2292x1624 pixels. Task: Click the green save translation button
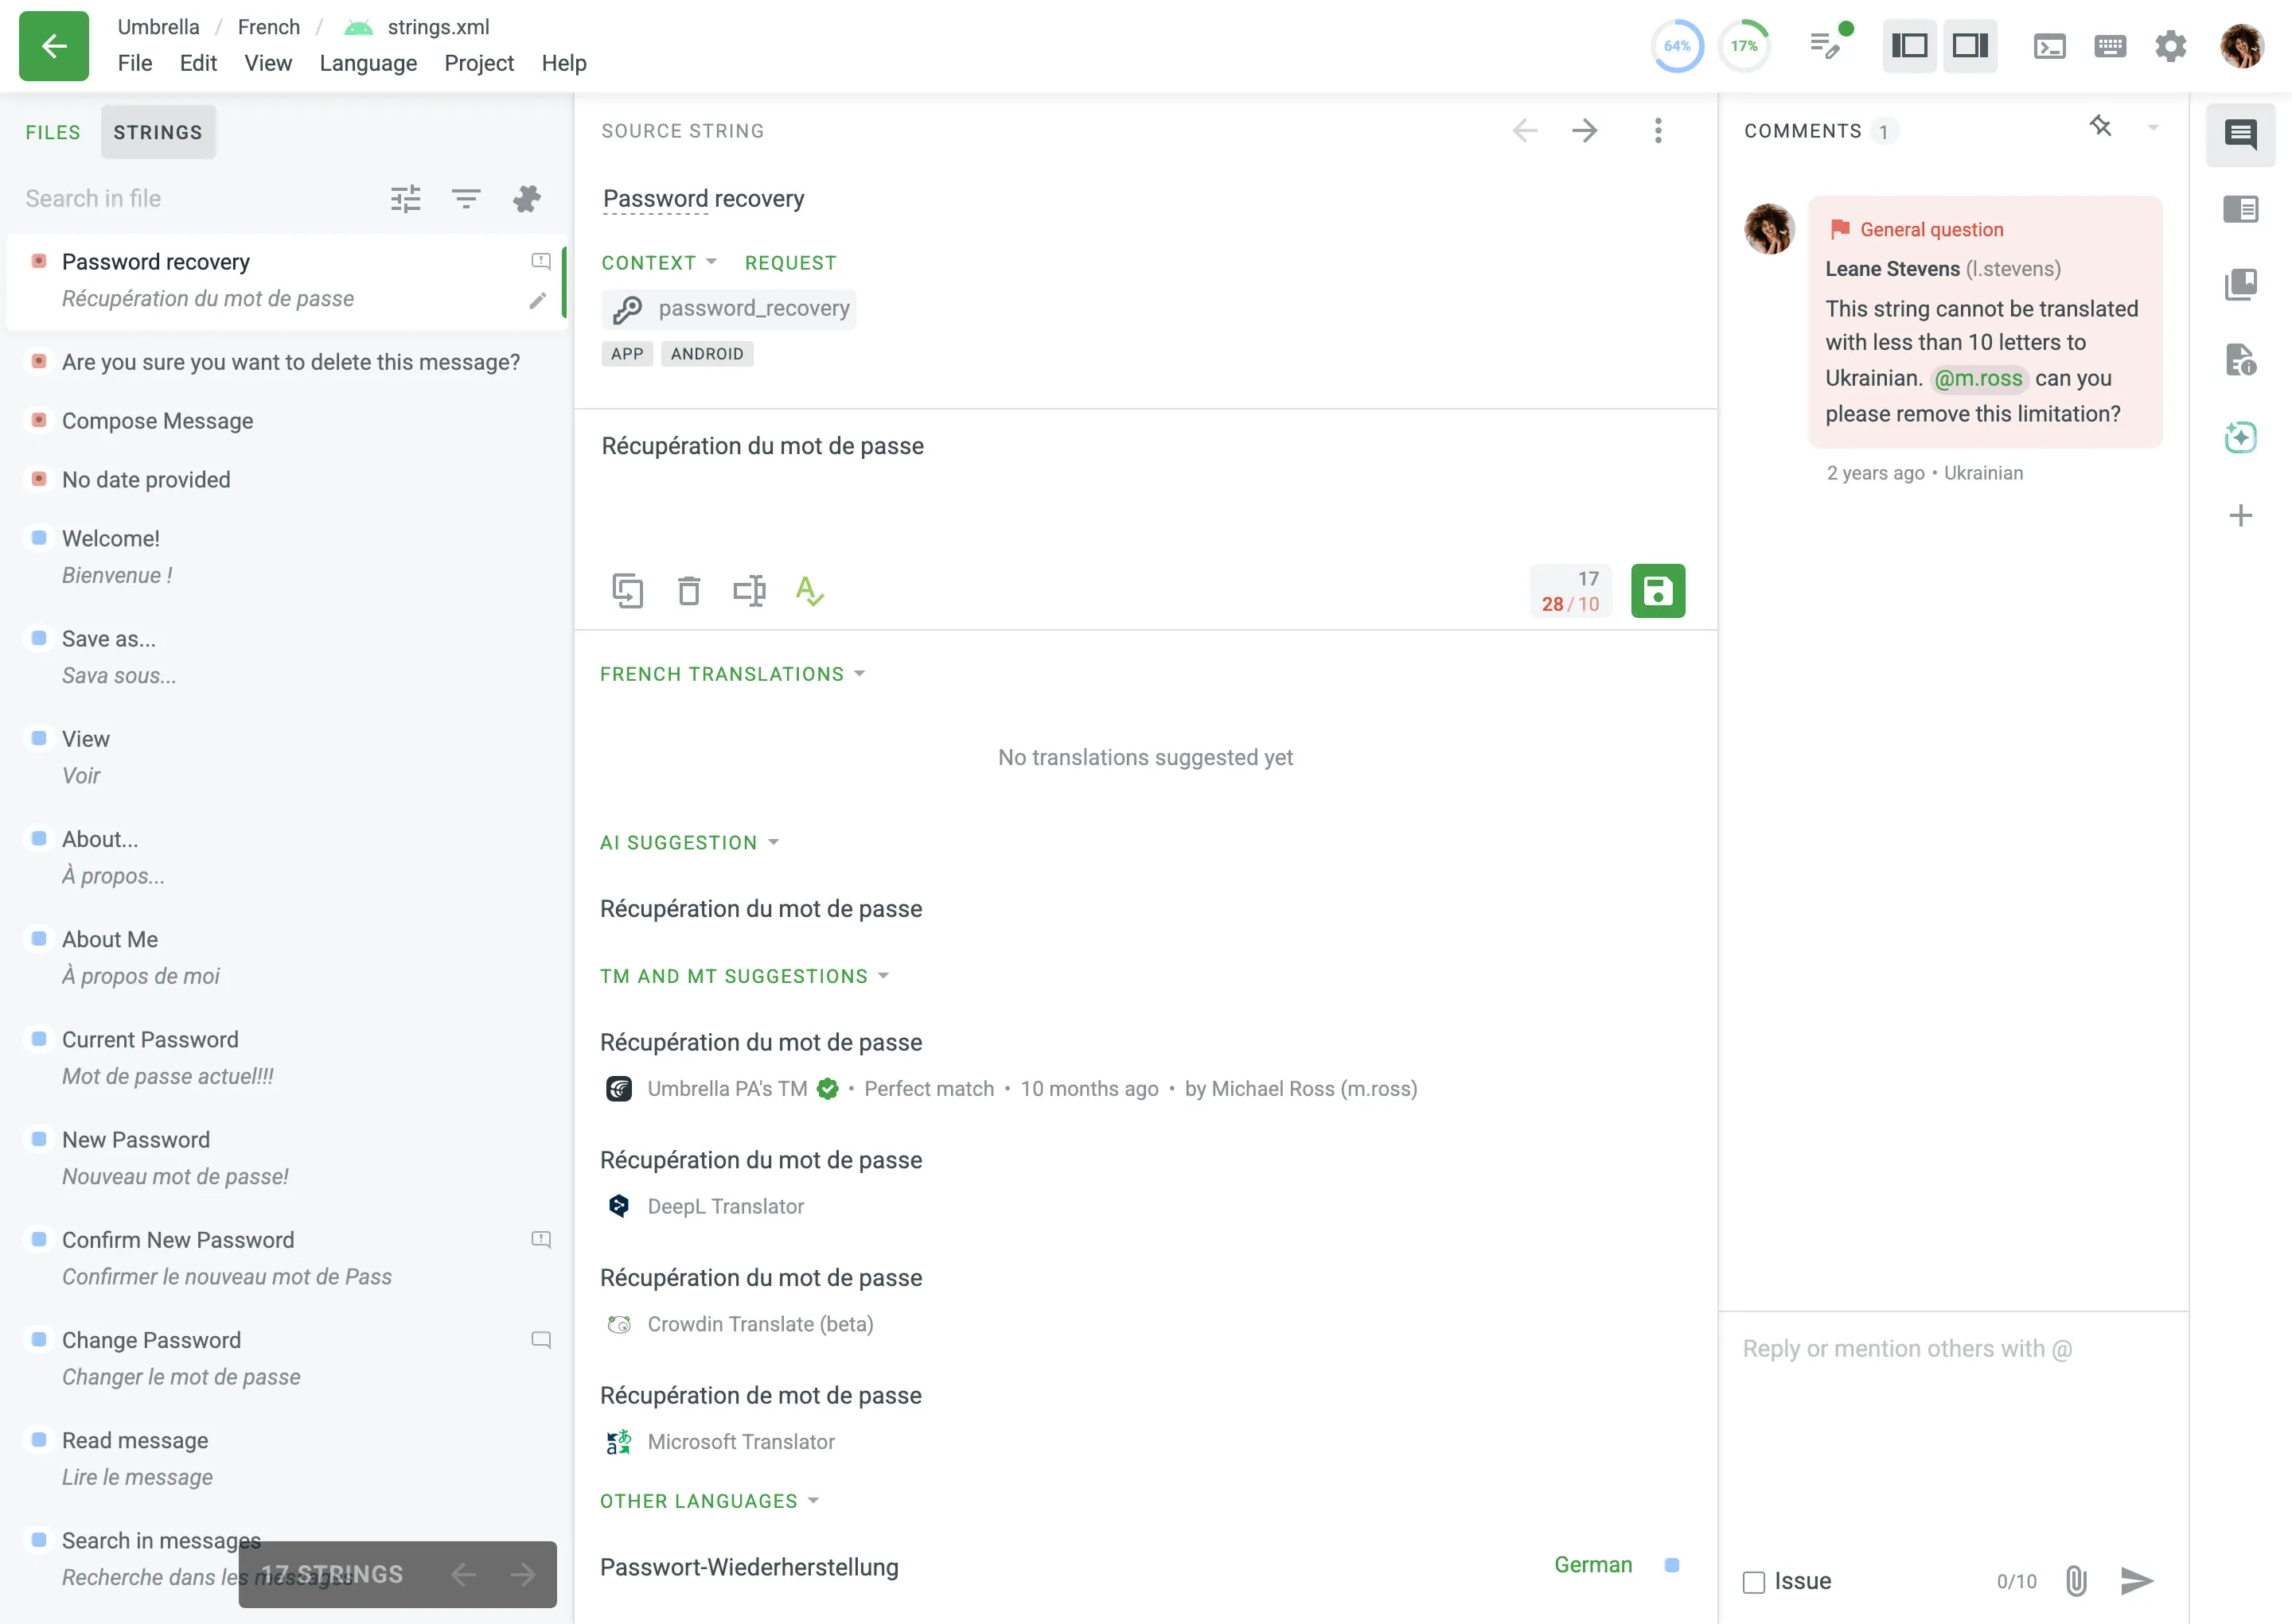pyautogui.click(x=1657, y=591)
